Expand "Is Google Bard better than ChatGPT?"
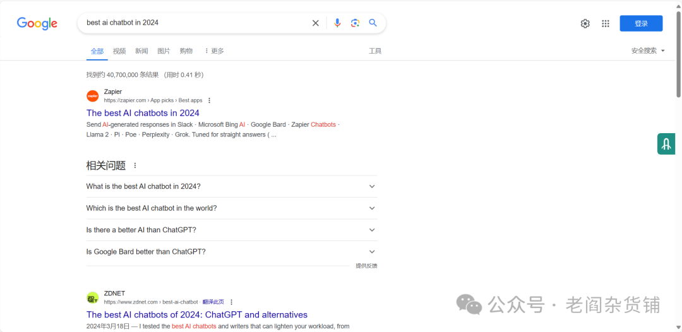The width and height of the screenshot is (682, 332). (x=232, y=252)
